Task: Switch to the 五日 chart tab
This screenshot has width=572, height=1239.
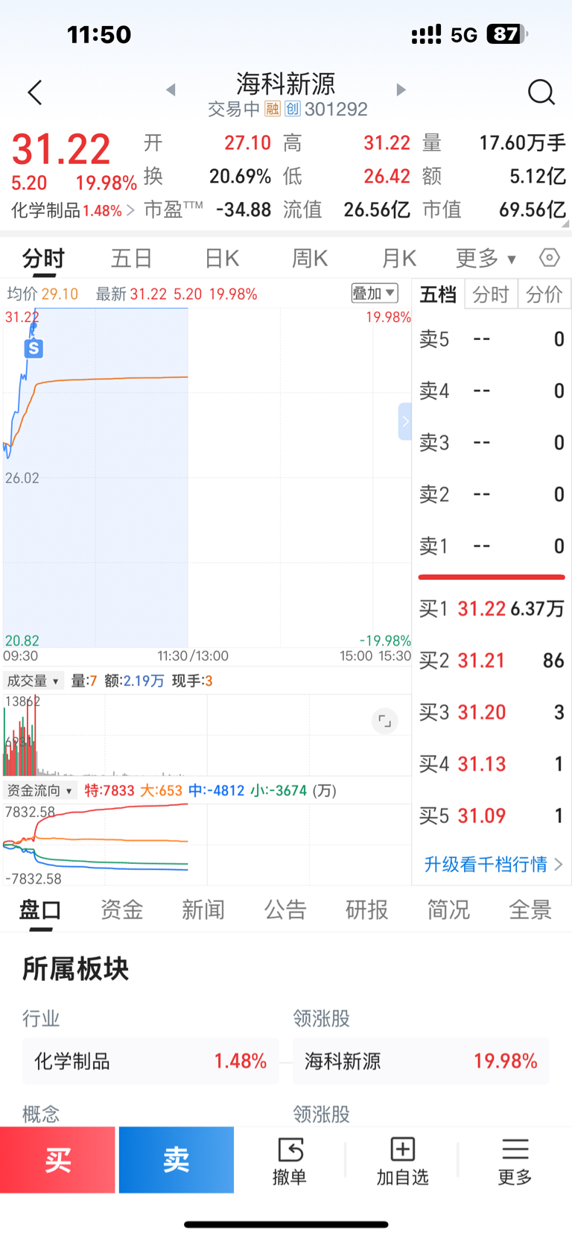Action: tap(132, 259)
